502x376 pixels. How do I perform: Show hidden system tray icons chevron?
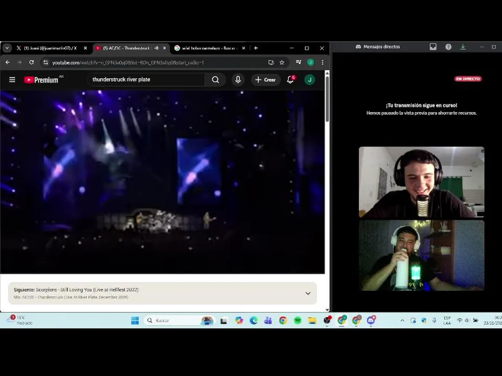[x=403, y=320]
